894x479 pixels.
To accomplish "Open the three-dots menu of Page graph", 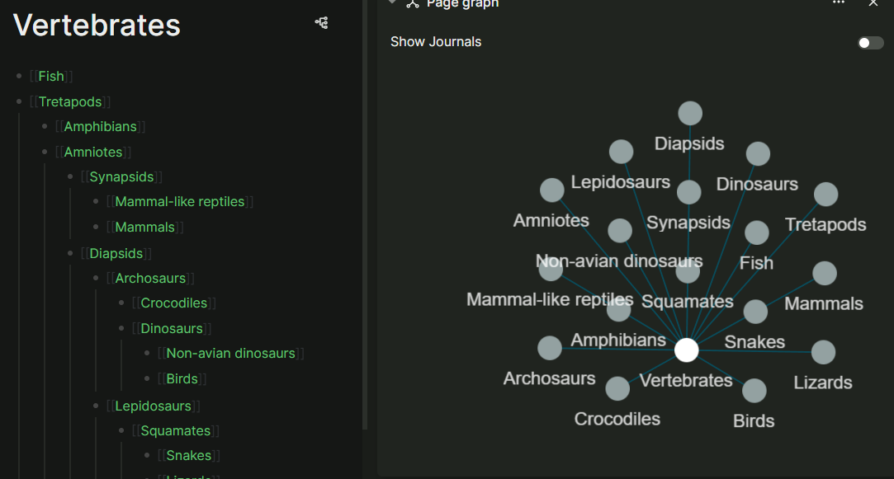I will click(x=839, y=3).
